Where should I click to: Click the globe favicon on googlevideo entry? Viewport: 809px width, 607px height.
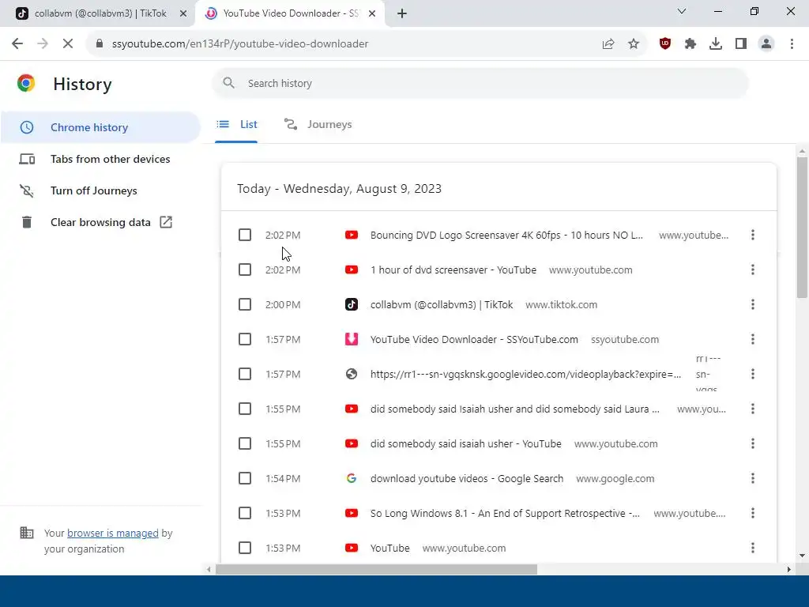click(352, 374)
